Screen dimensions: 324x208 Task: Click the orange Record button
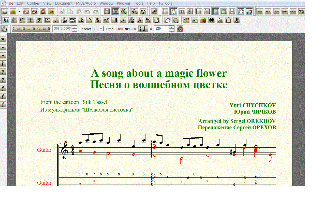click(39, 29)
